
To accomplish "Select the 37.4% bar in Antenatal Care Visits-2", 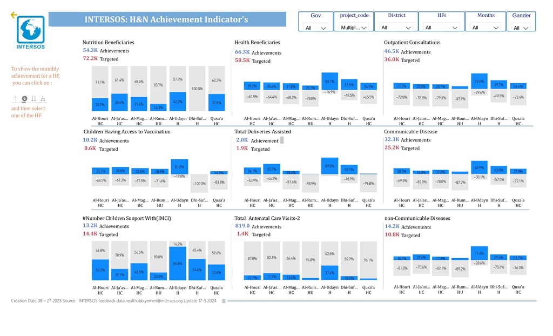I will click(x=330, y=273).
